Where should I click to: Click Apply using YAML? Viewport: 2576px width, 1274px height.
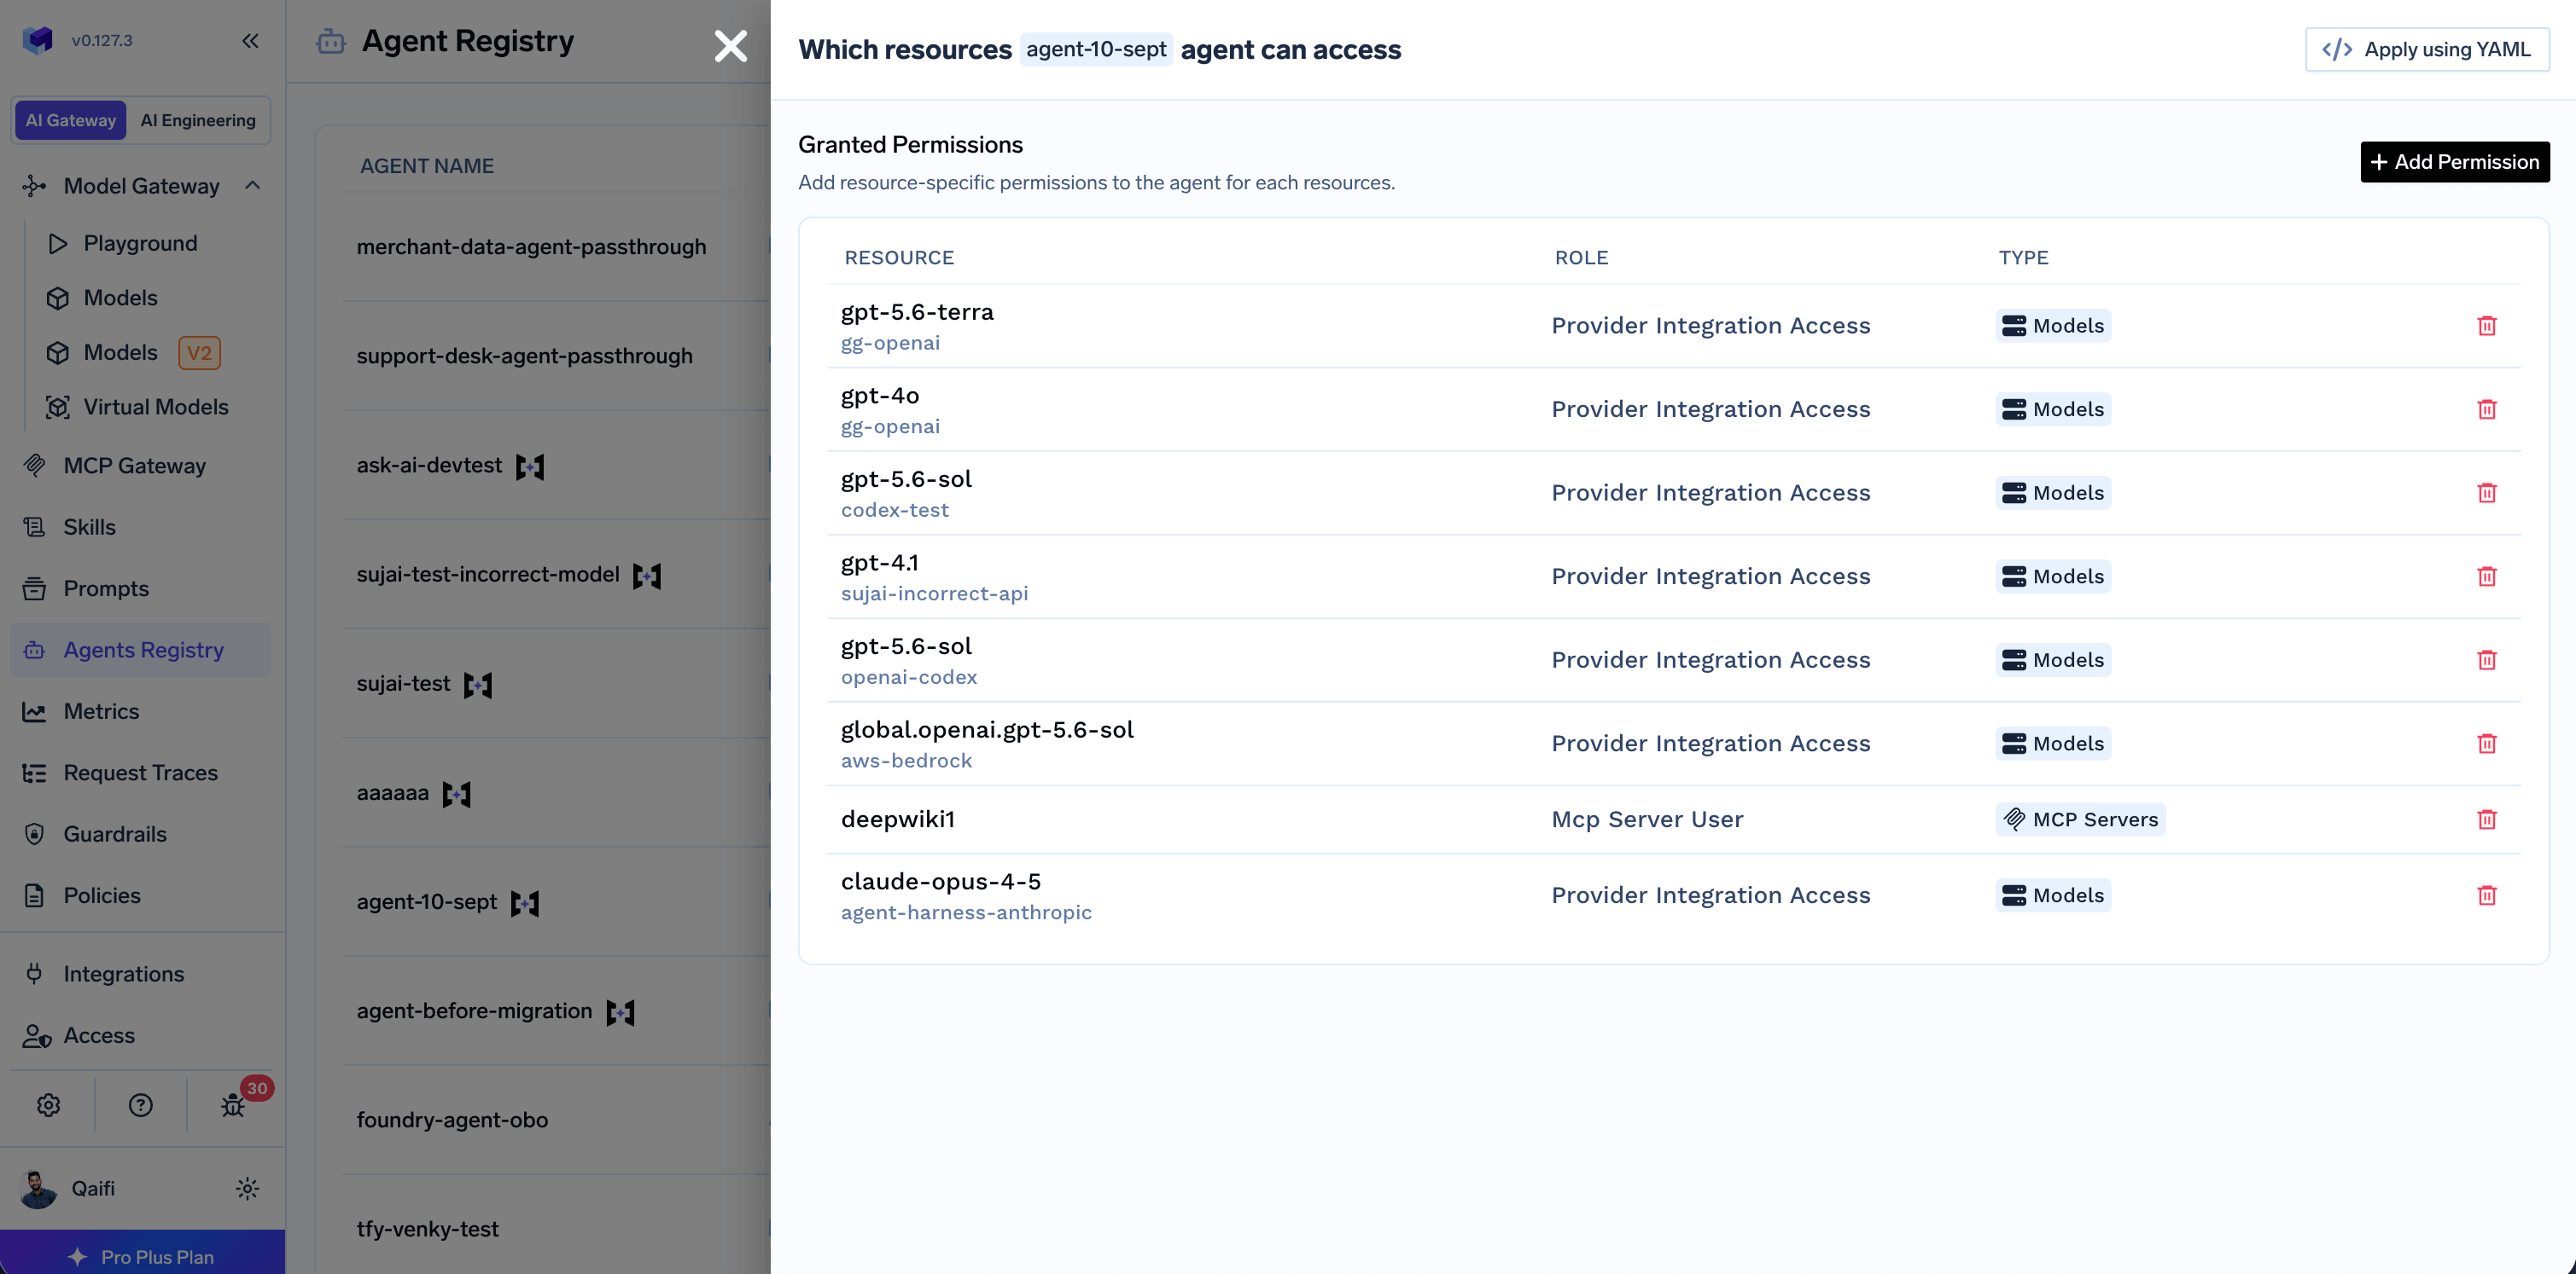(x=2426, y=49)
